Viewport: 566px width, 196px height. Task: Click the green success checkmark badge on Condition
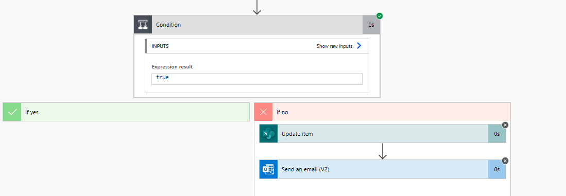[x=380, y=16]
